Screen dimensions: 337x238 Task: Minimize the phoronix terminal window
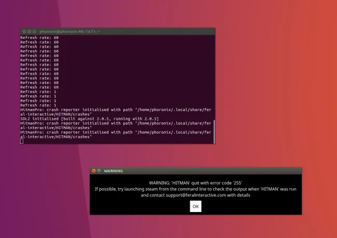click(x=29, y=32)
